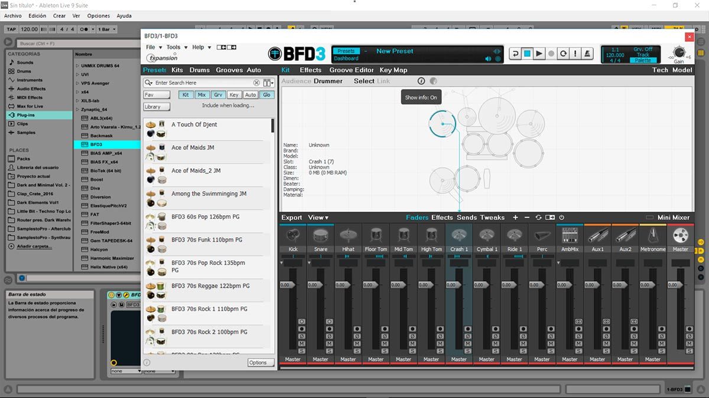
Task: Click the BFD3 transport stop button
Action: pos(527,54)
